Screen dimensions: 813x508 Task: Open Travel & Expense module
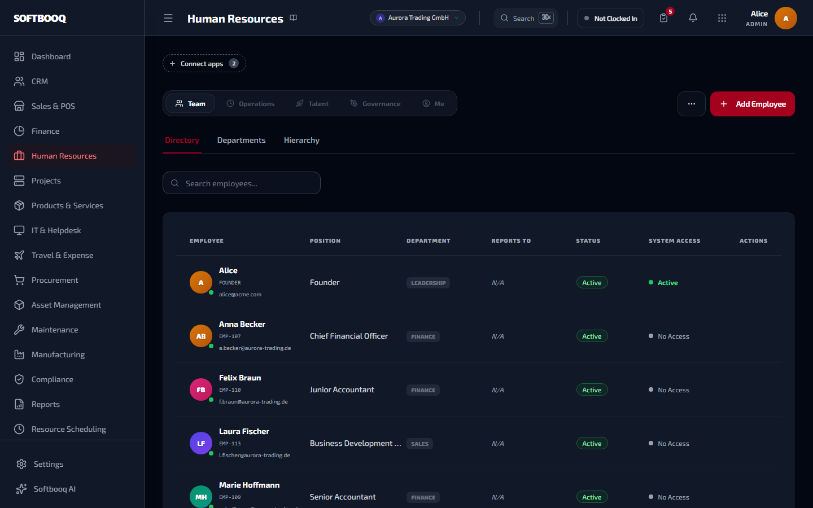pyautogui.click(x=72, y=255)
